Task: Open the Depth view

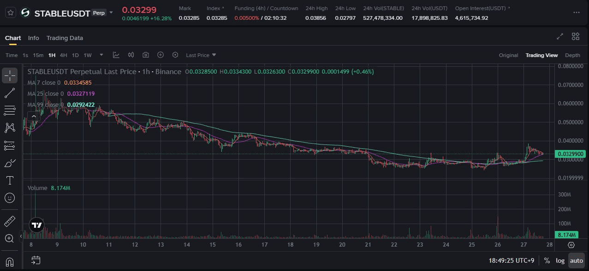Action: [572, 55]
